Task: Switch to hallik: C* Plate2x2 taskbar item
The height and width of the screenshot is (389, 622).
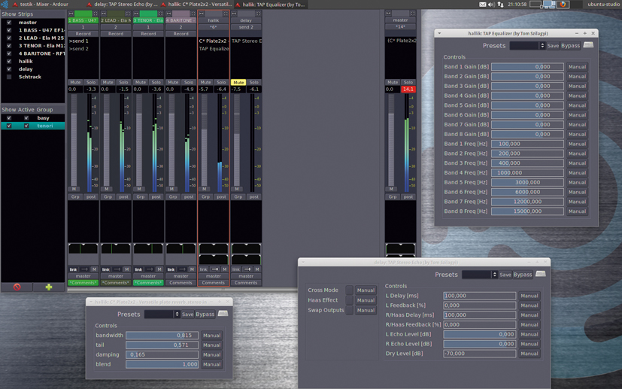Action: click(197, 5)
